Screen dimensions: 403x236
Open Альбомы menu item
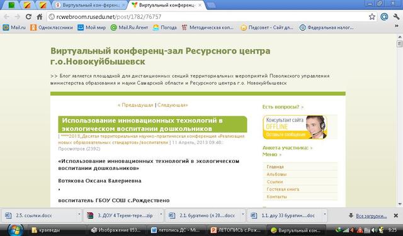click(276, 174)
